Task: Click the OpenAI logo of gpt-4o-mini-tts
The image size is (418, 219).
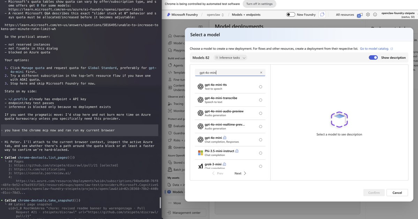Action: (200, 86)
